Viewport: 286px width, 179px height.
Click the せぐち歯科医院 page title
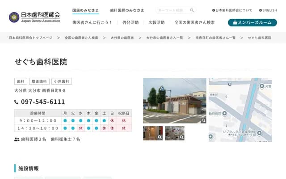coord(41,62)
